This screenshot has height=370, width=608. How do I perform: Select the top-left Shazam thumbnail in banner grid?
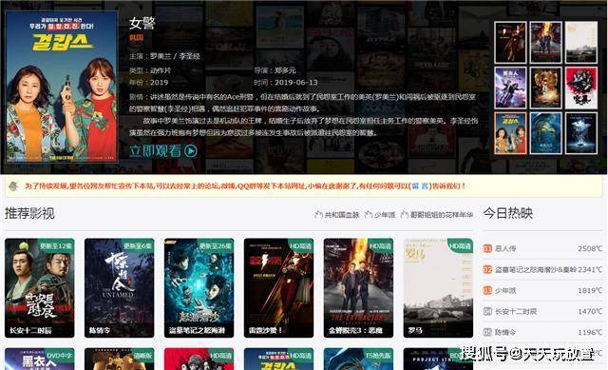pos(510,42)
